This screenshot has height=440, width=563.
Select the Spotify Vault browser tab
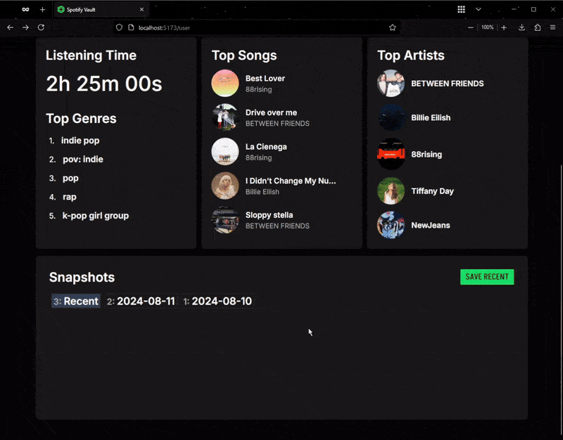[x=101, y=10]
